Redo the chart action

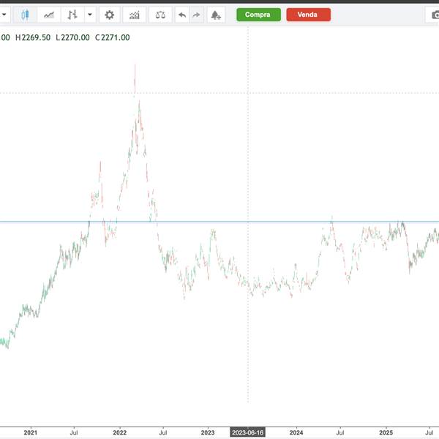(x=196, y=15)
